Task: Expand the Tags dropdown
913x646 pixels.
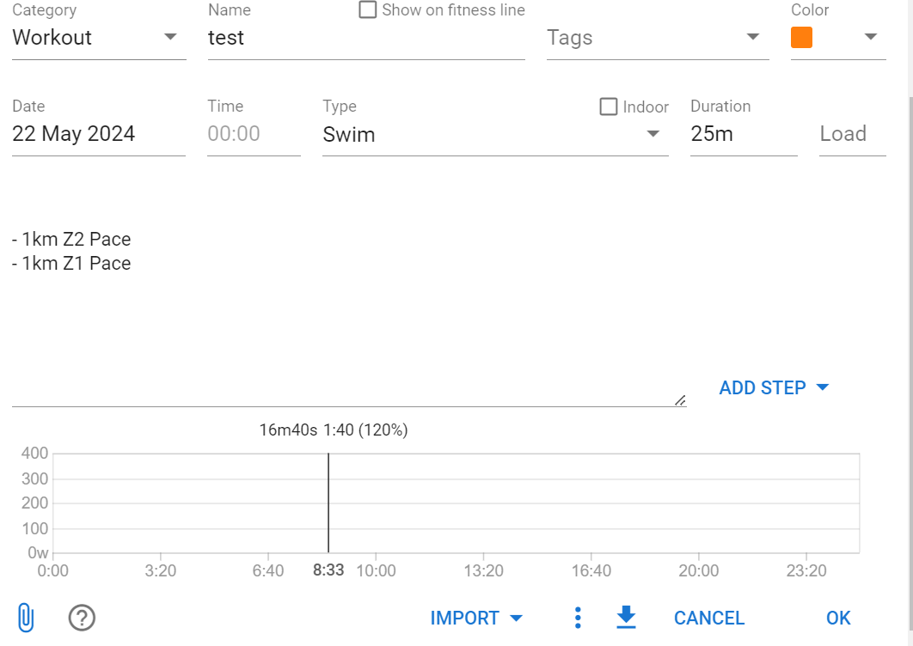Action: point(658,37)
